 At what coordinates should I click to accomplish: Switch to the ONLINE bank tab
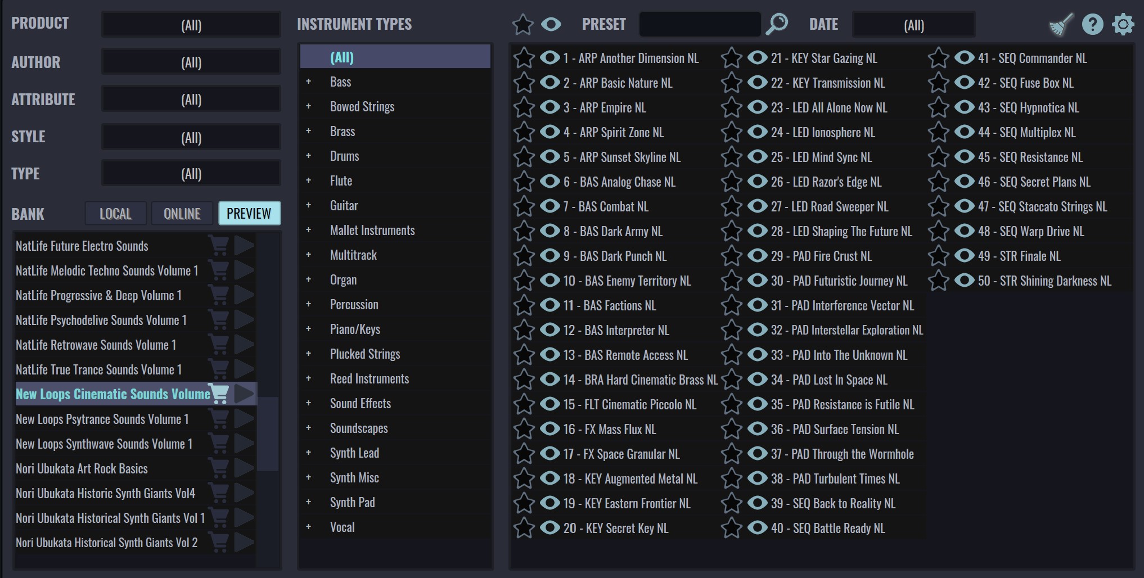(182, 214)
